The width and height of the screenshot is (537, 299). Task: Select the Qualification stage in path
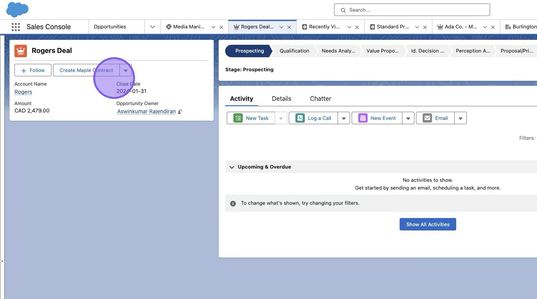(294, 51)
